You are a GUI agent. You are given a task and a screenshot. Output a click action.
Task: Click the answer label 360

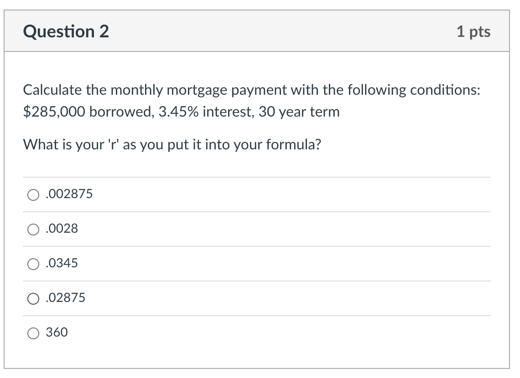[x=57, y=332]
